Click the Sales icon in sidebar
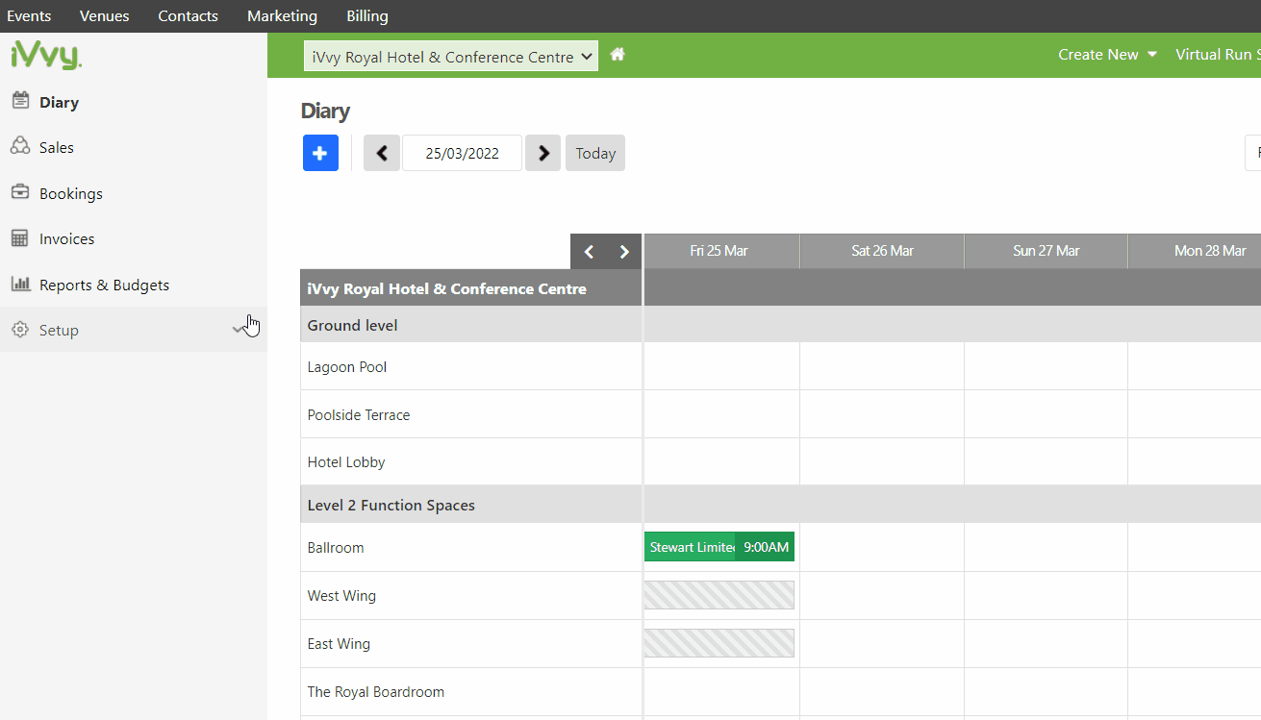Image resolution: width=1261 pixels, height=720 pixels. click(19, 146)
